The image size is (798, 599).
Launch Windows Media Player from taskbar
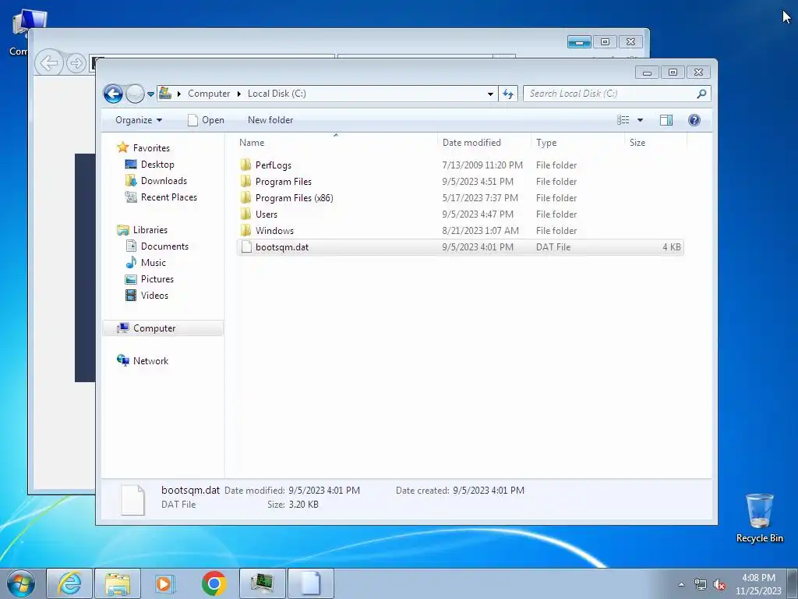click(165, 583)
